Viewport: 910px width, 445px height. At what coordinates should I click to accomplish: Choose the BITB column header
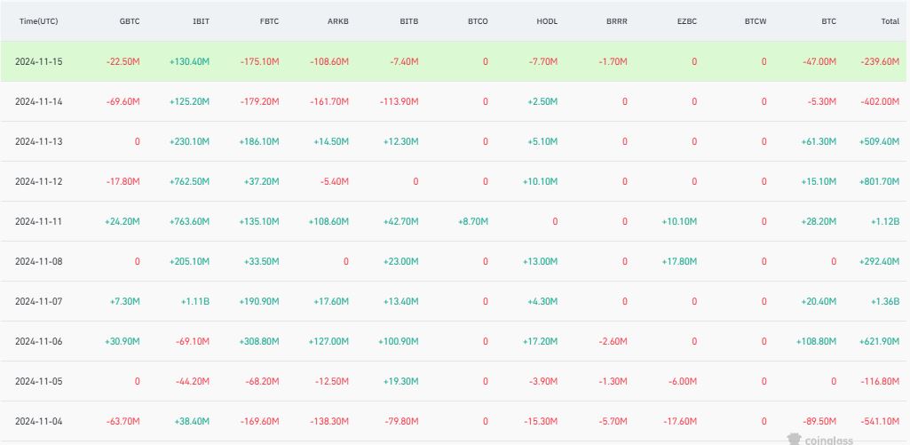coord(408,20)
